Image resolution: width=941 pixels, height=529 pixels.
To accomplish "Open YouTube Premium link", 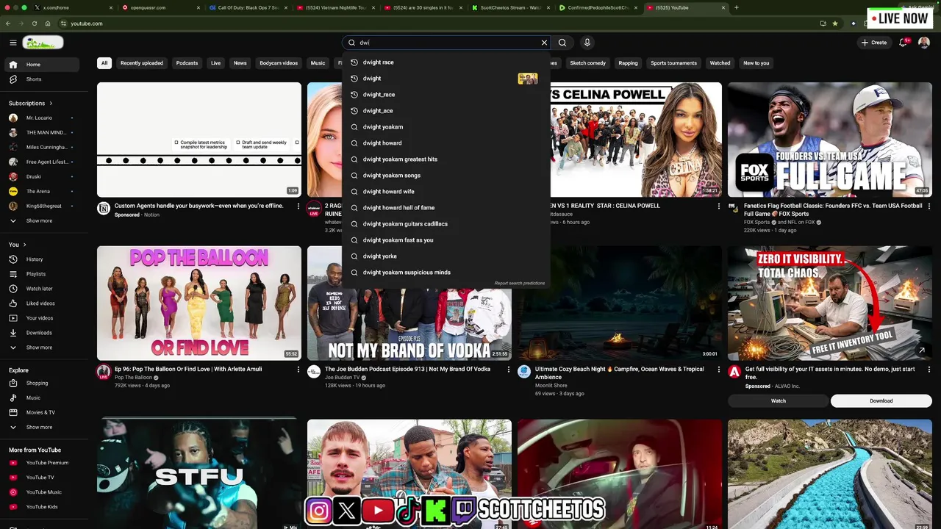I will [43, 463].
